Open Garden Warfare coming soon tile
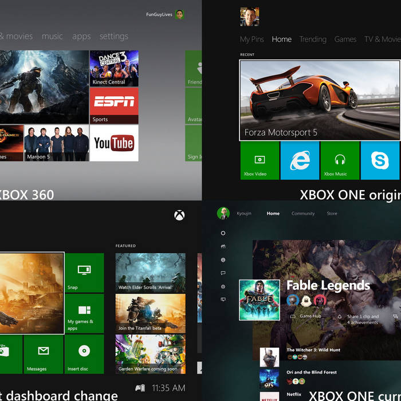This screenshot has width=401, height=401. click(150, 355)
